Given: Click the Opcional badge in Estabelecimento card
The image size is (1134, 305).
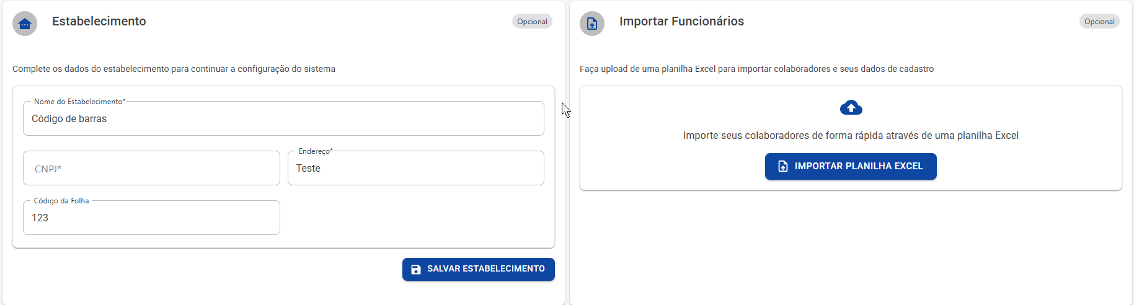Looking at the screenshot, I should [532, 22].
